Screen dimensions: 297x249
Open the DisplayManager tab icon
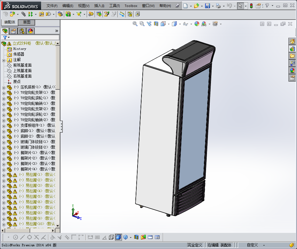(x=30, y=31)
